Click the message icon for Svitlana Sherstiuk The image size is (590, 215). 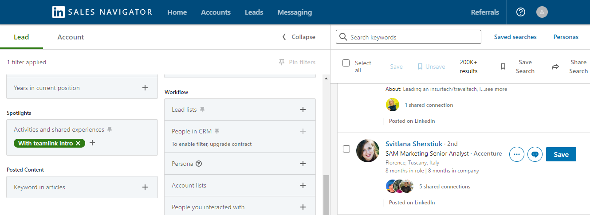[x=535, y=154]
